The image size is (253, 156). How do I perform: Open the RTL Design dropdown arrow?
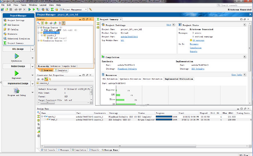point(32,49)
